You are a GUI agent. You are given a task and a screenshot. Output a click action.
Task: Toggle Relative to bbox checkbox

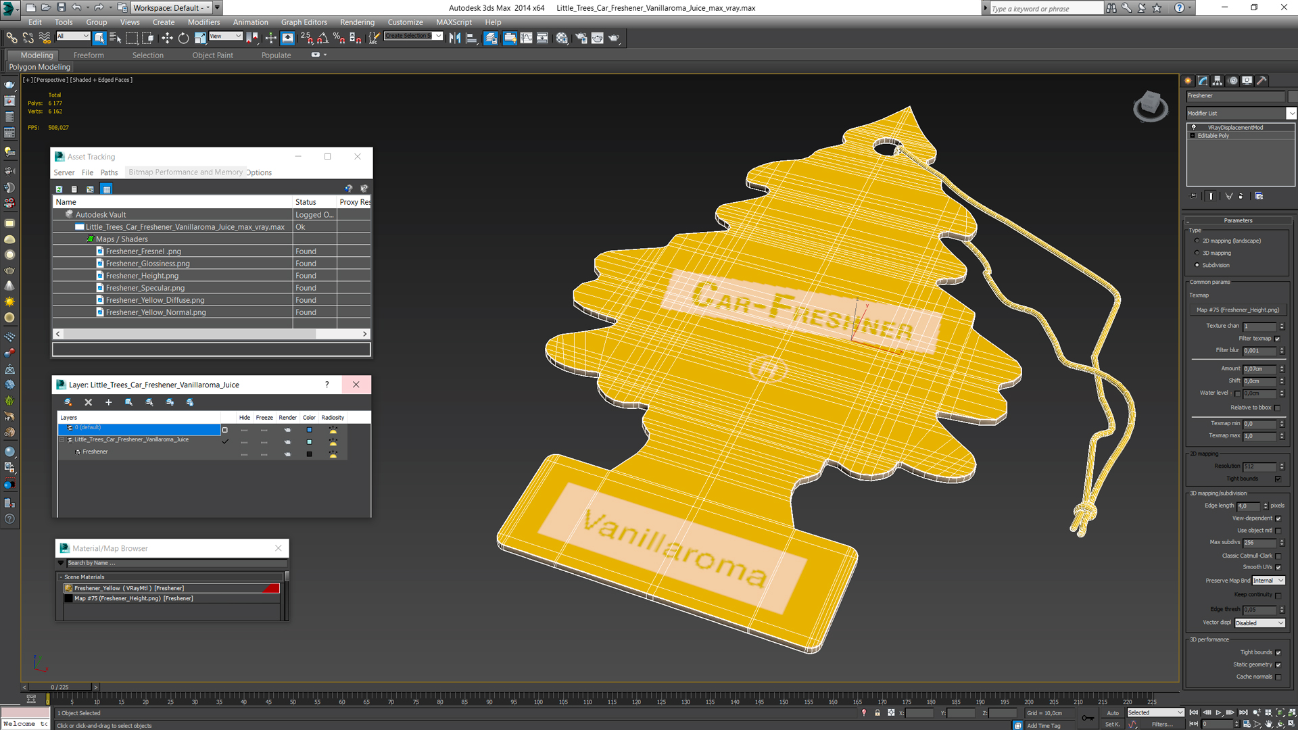1278,408
